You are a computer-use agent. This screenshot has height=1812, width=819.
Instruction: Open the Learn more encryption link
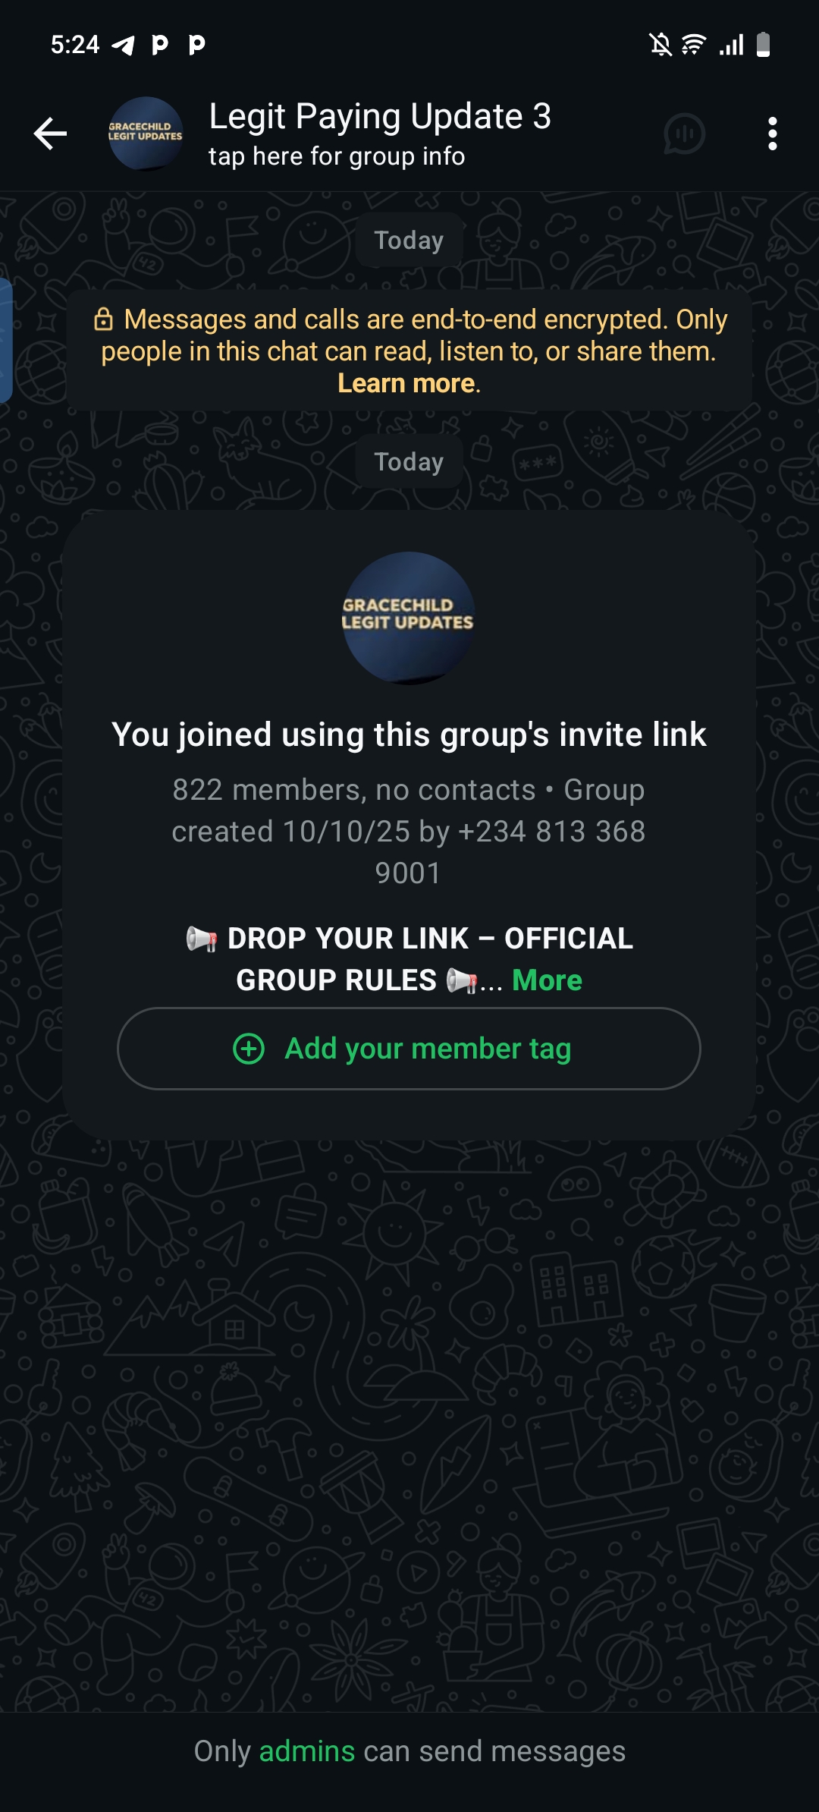[x=406, y=383]
